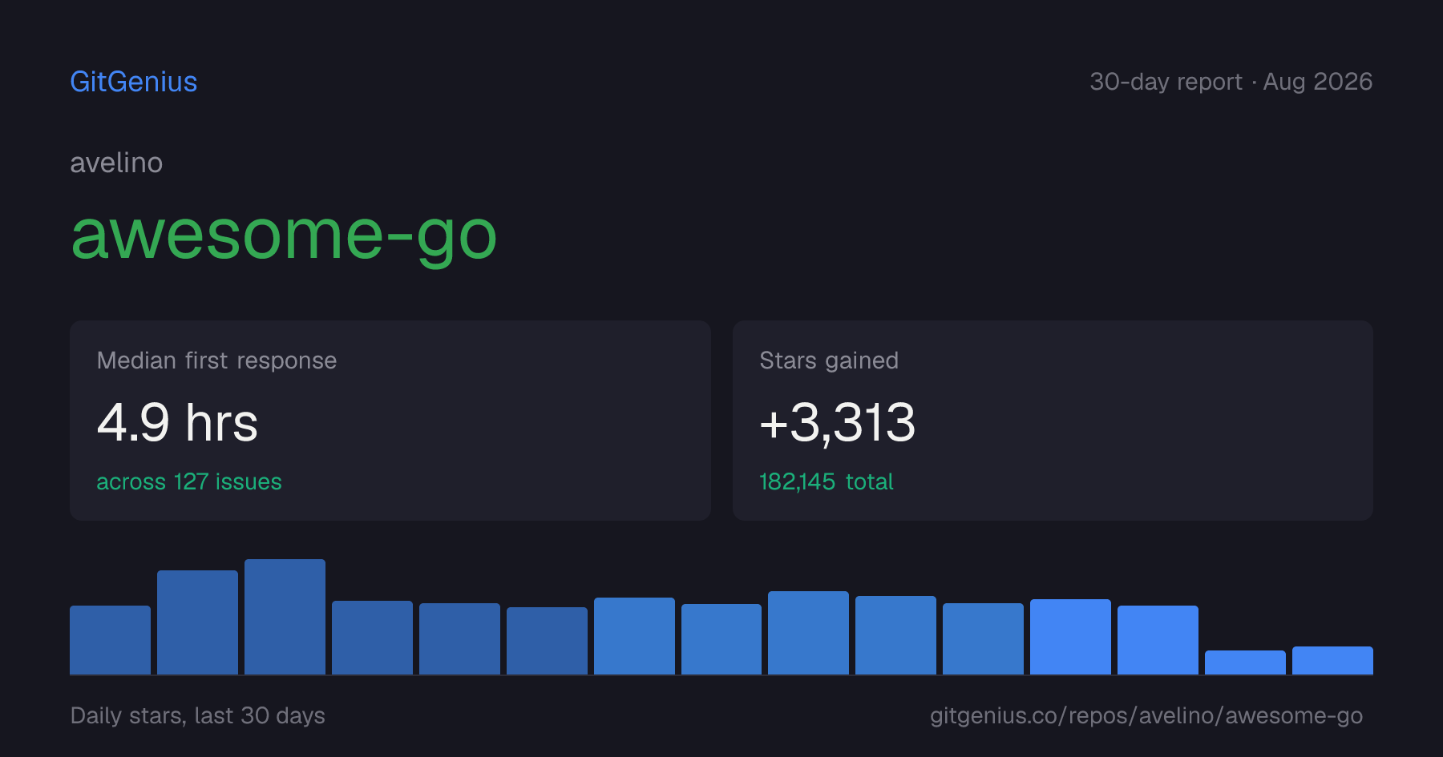Select the across 127 issues text
Viewport: 1443px width, 757px height.
pyautogui.click(x=189, y=481)
